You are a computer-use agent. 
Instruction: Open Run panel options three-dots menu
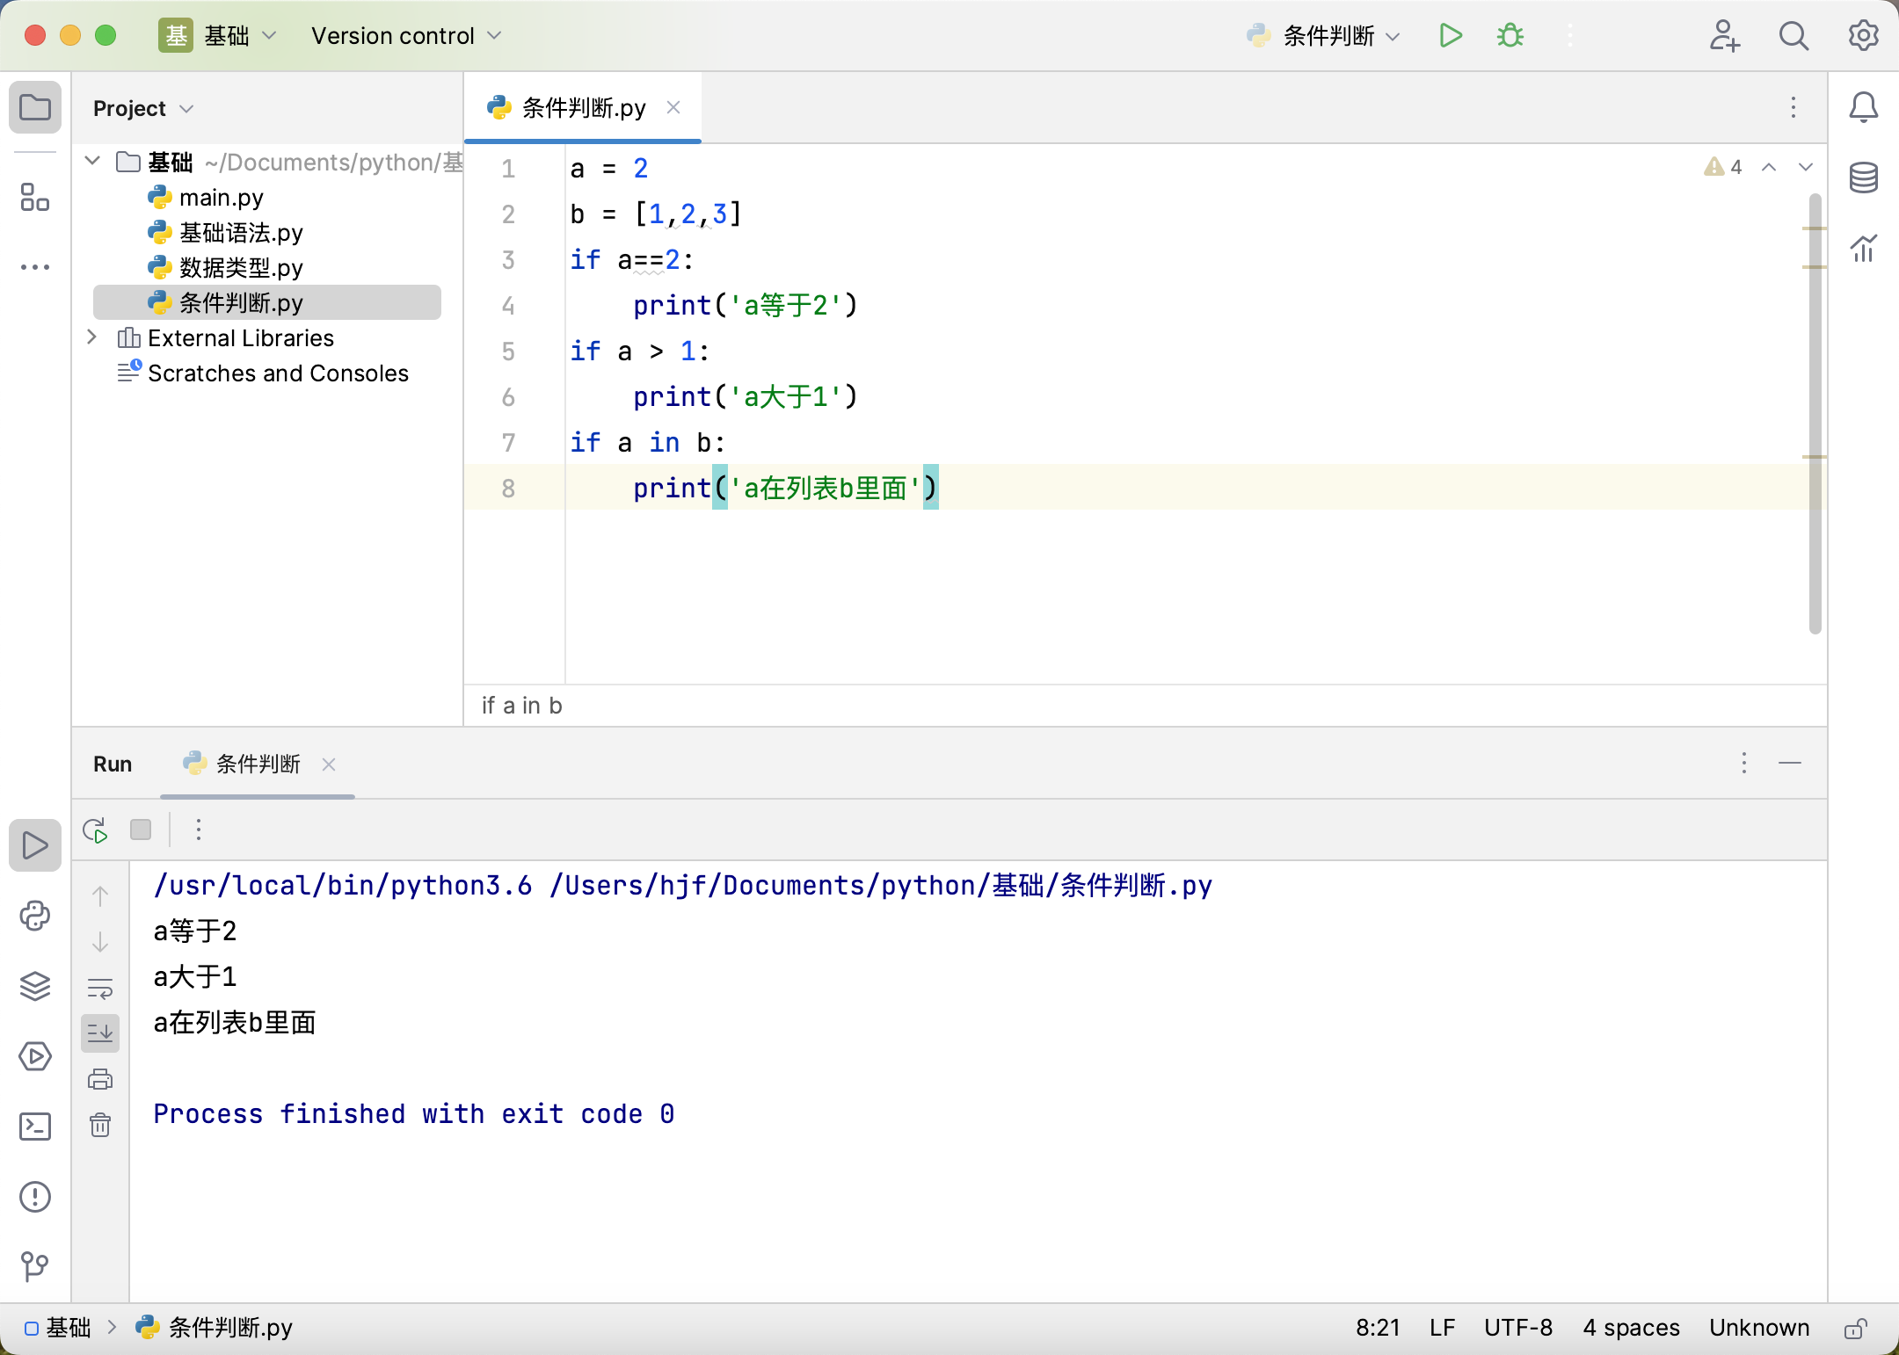pyautogui.click(x=1744, y=763)
